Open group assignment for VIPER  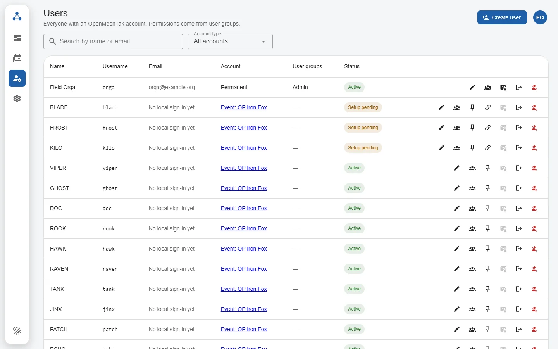[472, 168]
